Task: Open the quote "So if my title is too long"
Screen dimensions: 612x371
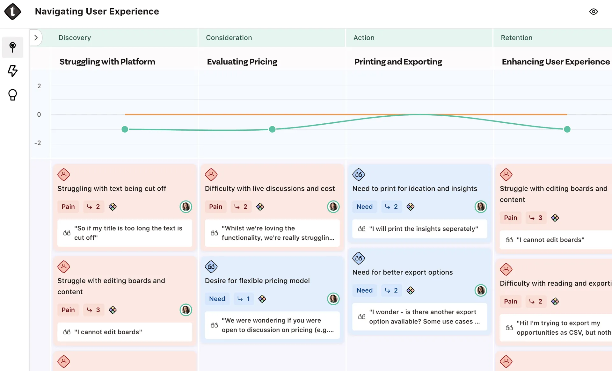Action: point(125,233)
